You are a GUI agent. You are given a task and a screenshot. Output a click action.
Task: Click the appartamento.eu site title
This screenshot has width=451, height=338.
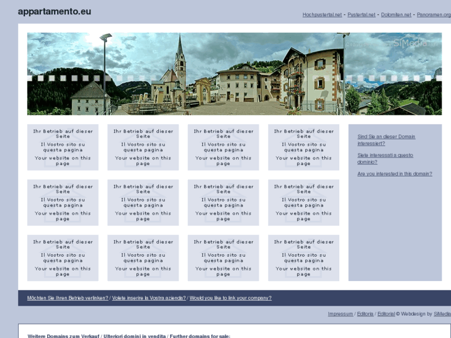coord(55,12)
